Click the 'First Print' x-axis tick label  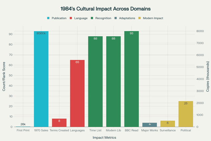(23, 130)
